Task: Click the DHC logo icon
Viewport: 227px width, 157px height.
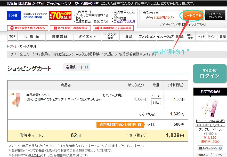Action: click(x=14, y=16)
